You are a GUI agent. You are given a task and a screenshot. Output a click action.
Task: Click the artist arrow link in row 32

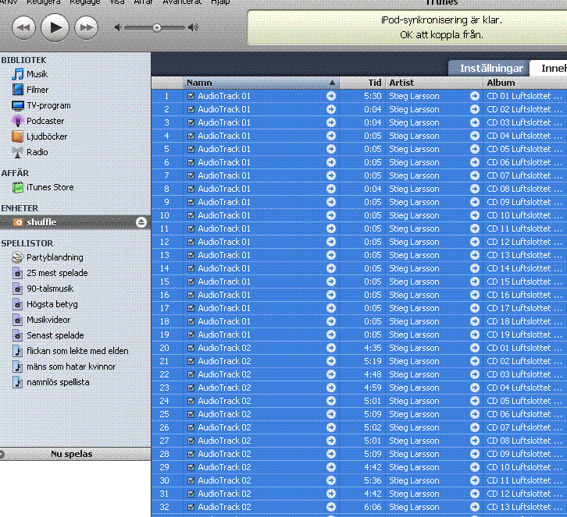[x=475, y=507]
